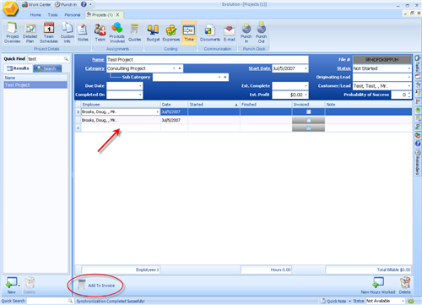Expand the project Status Not Started dropdown
The width and height of the screenshot is (422, 305).
click(408, 68)
